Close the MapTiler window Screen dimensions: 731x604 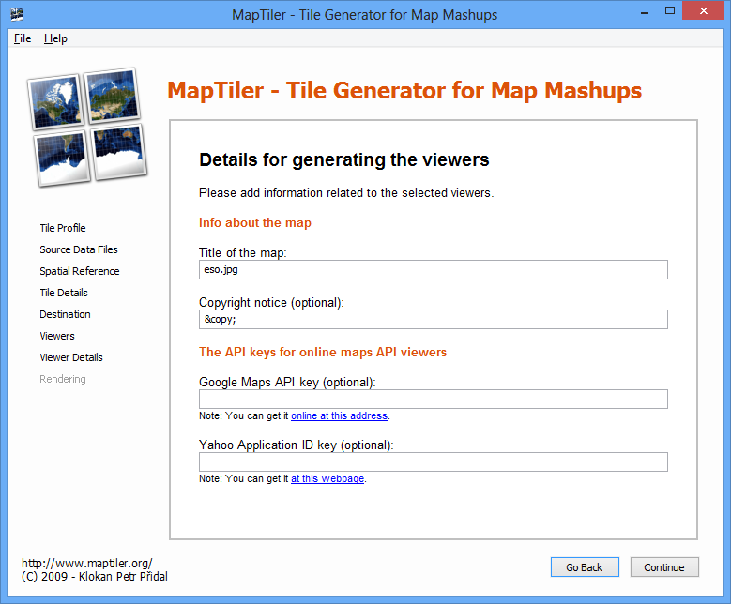[x=704, y=11]
